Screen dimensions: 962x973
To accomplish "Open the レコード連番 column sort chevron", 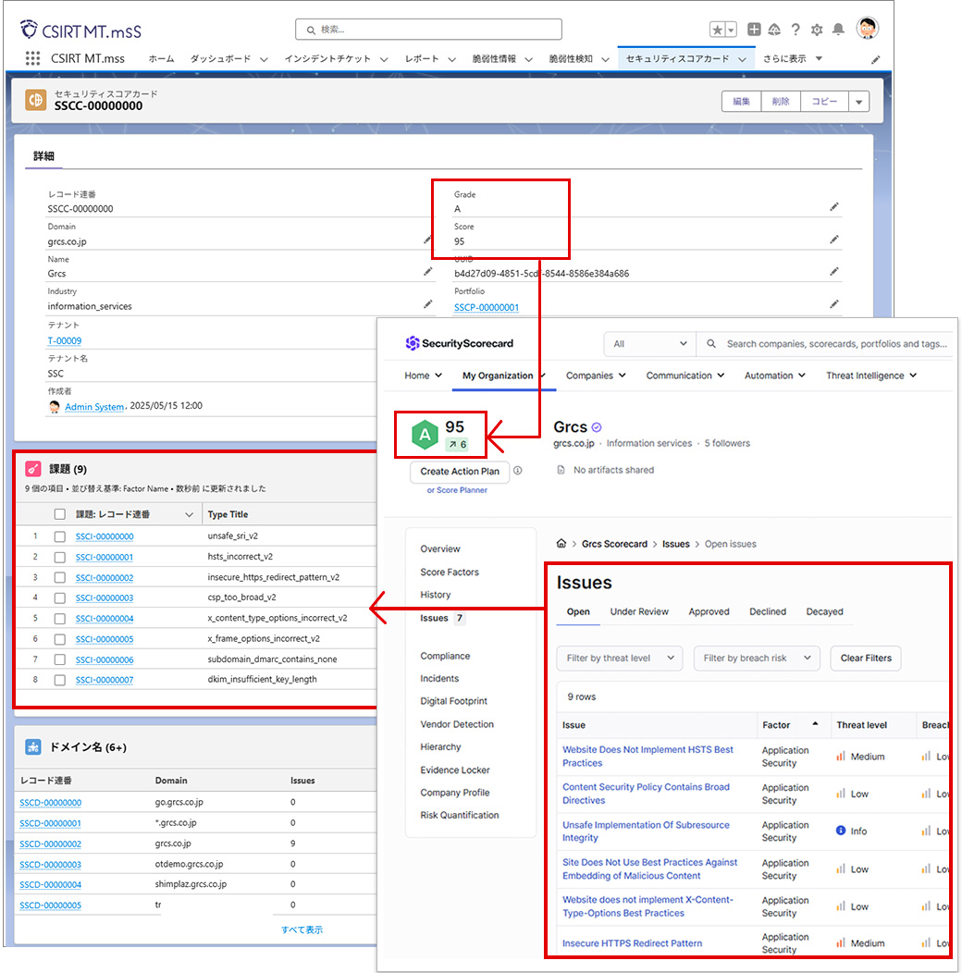I will coord(190,514).
